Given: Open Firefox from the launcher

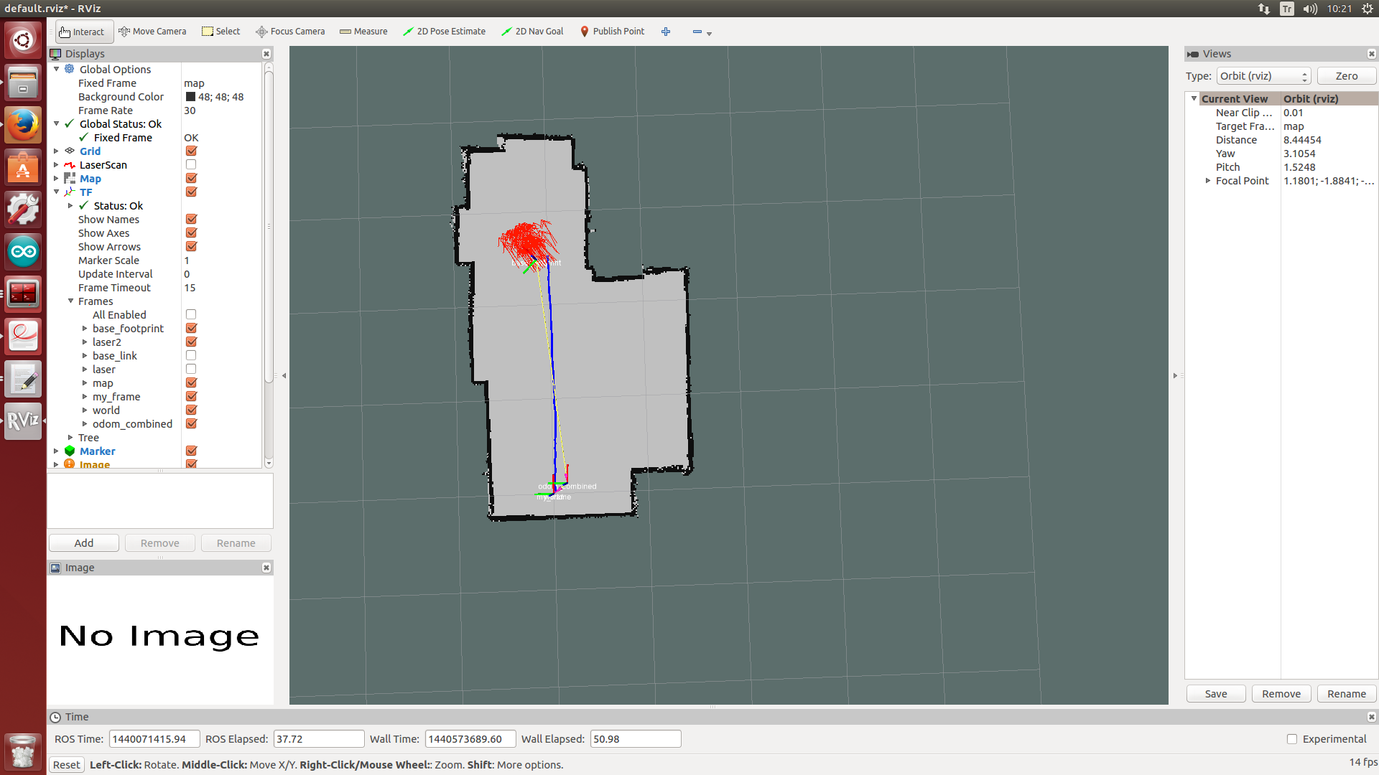Looking at the screenshot, I should point(23,125).
